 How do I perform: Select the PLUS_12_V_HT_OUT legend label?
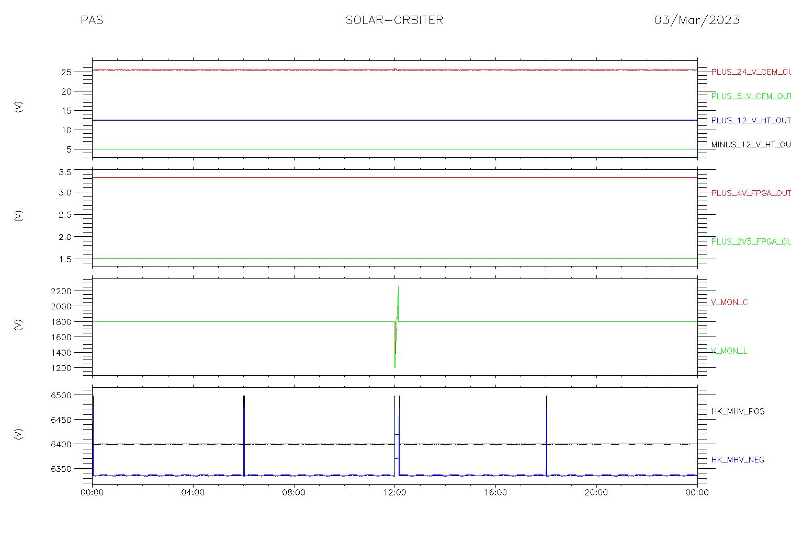pyautogui.click(x=751, y=121)
